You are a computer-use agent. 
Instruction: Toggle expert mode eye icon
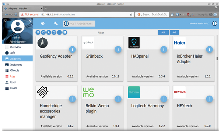pyautogui.click(x=43, y=24)
